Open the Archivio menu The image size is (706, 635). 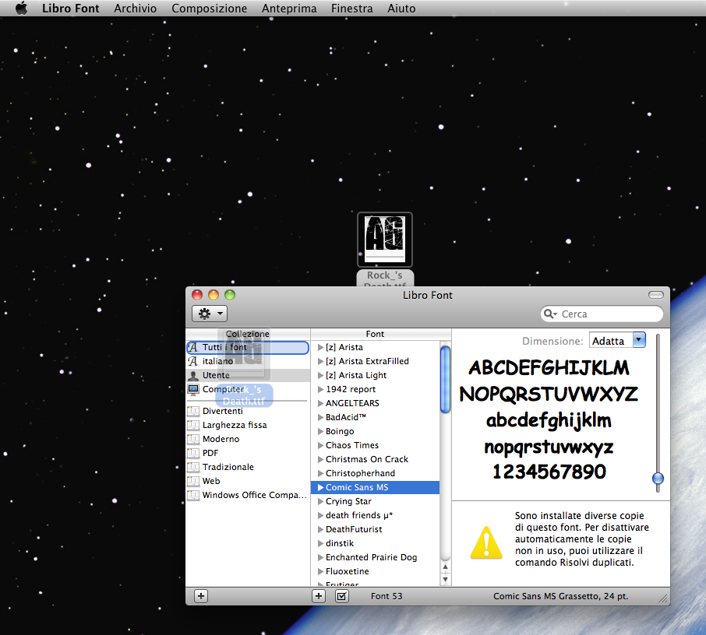point(135,8)
